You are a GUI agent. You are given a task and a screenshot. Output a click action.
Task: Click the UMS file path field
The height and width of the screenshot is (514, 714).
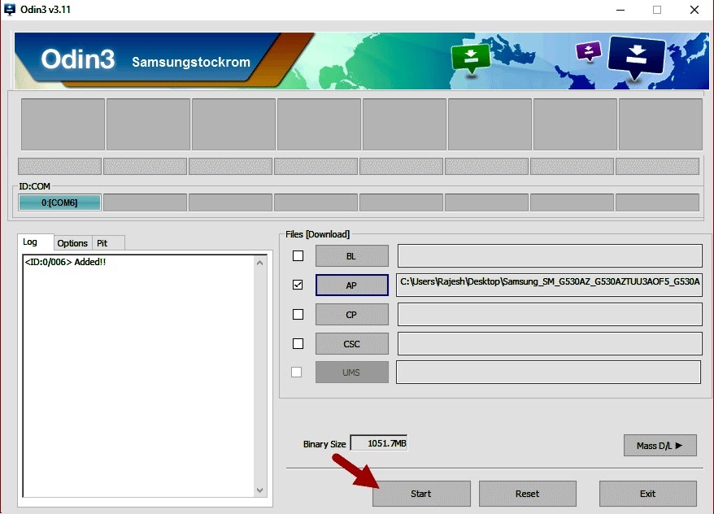click(548, 372)
